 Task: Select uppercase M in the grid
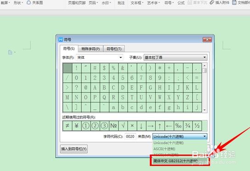[x=68, y=97]
